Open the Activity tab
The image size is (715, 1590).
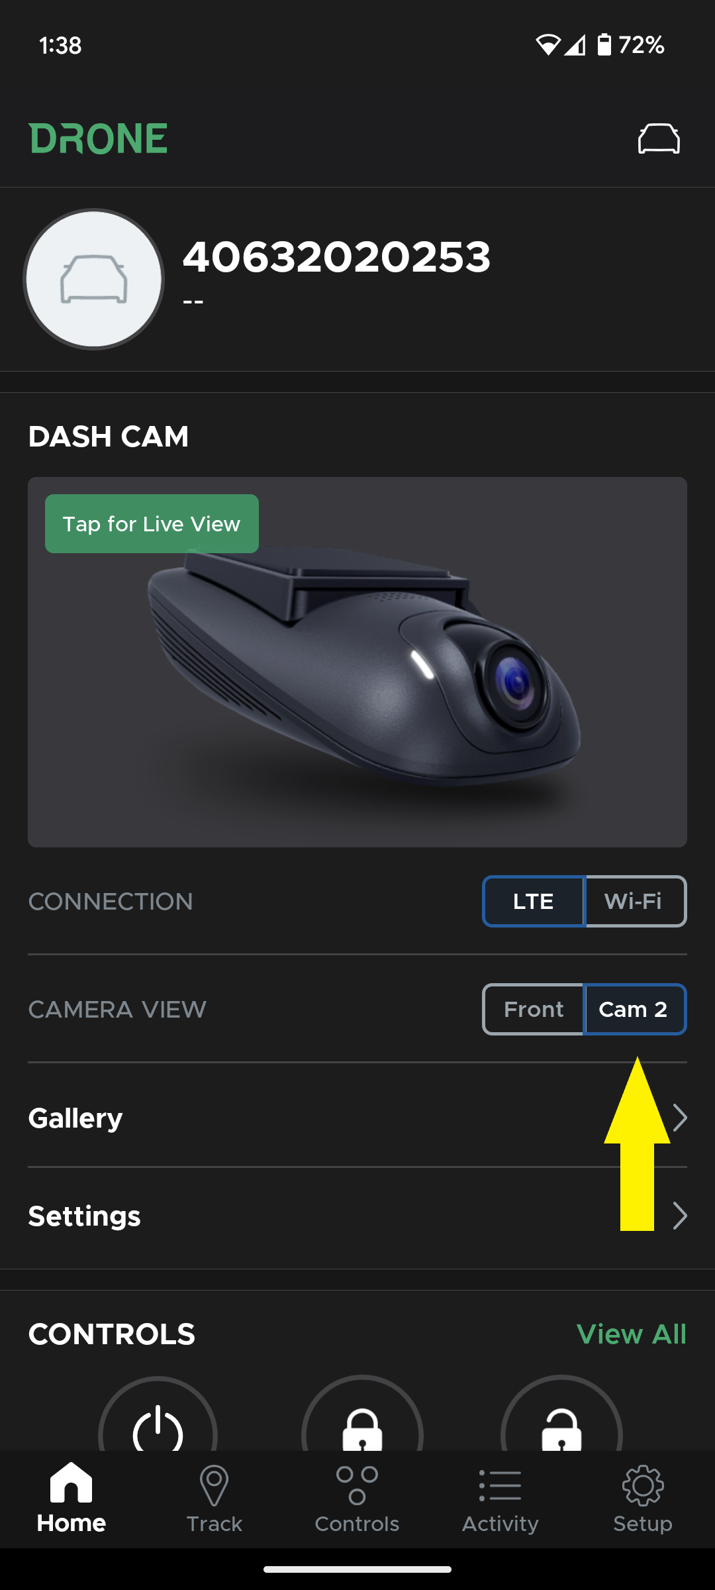point(500,1499)
